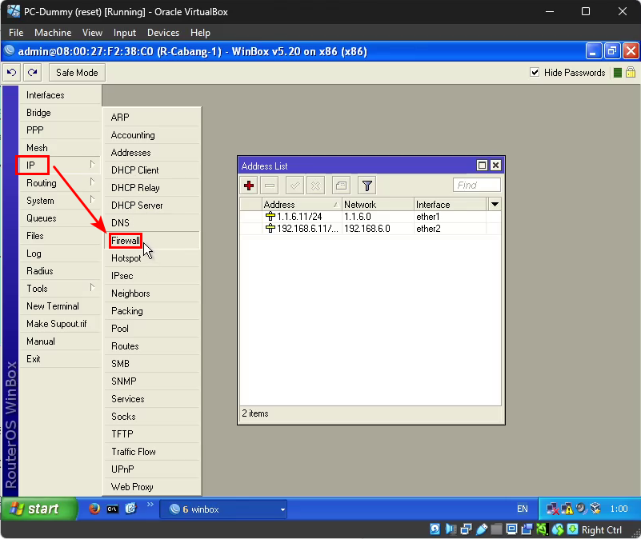This screenshot has width=641, height=539.
Task: Select the 1.1.6.0 network cell
Action: [378, 217]
